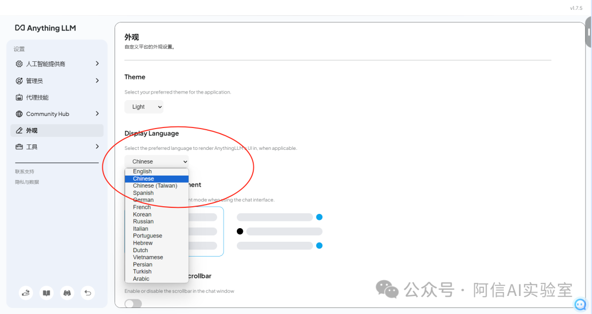Open 管理员 settings section
Image resolution: width=592 pixels, height=314 pixels.
click(x=57, y=80)
